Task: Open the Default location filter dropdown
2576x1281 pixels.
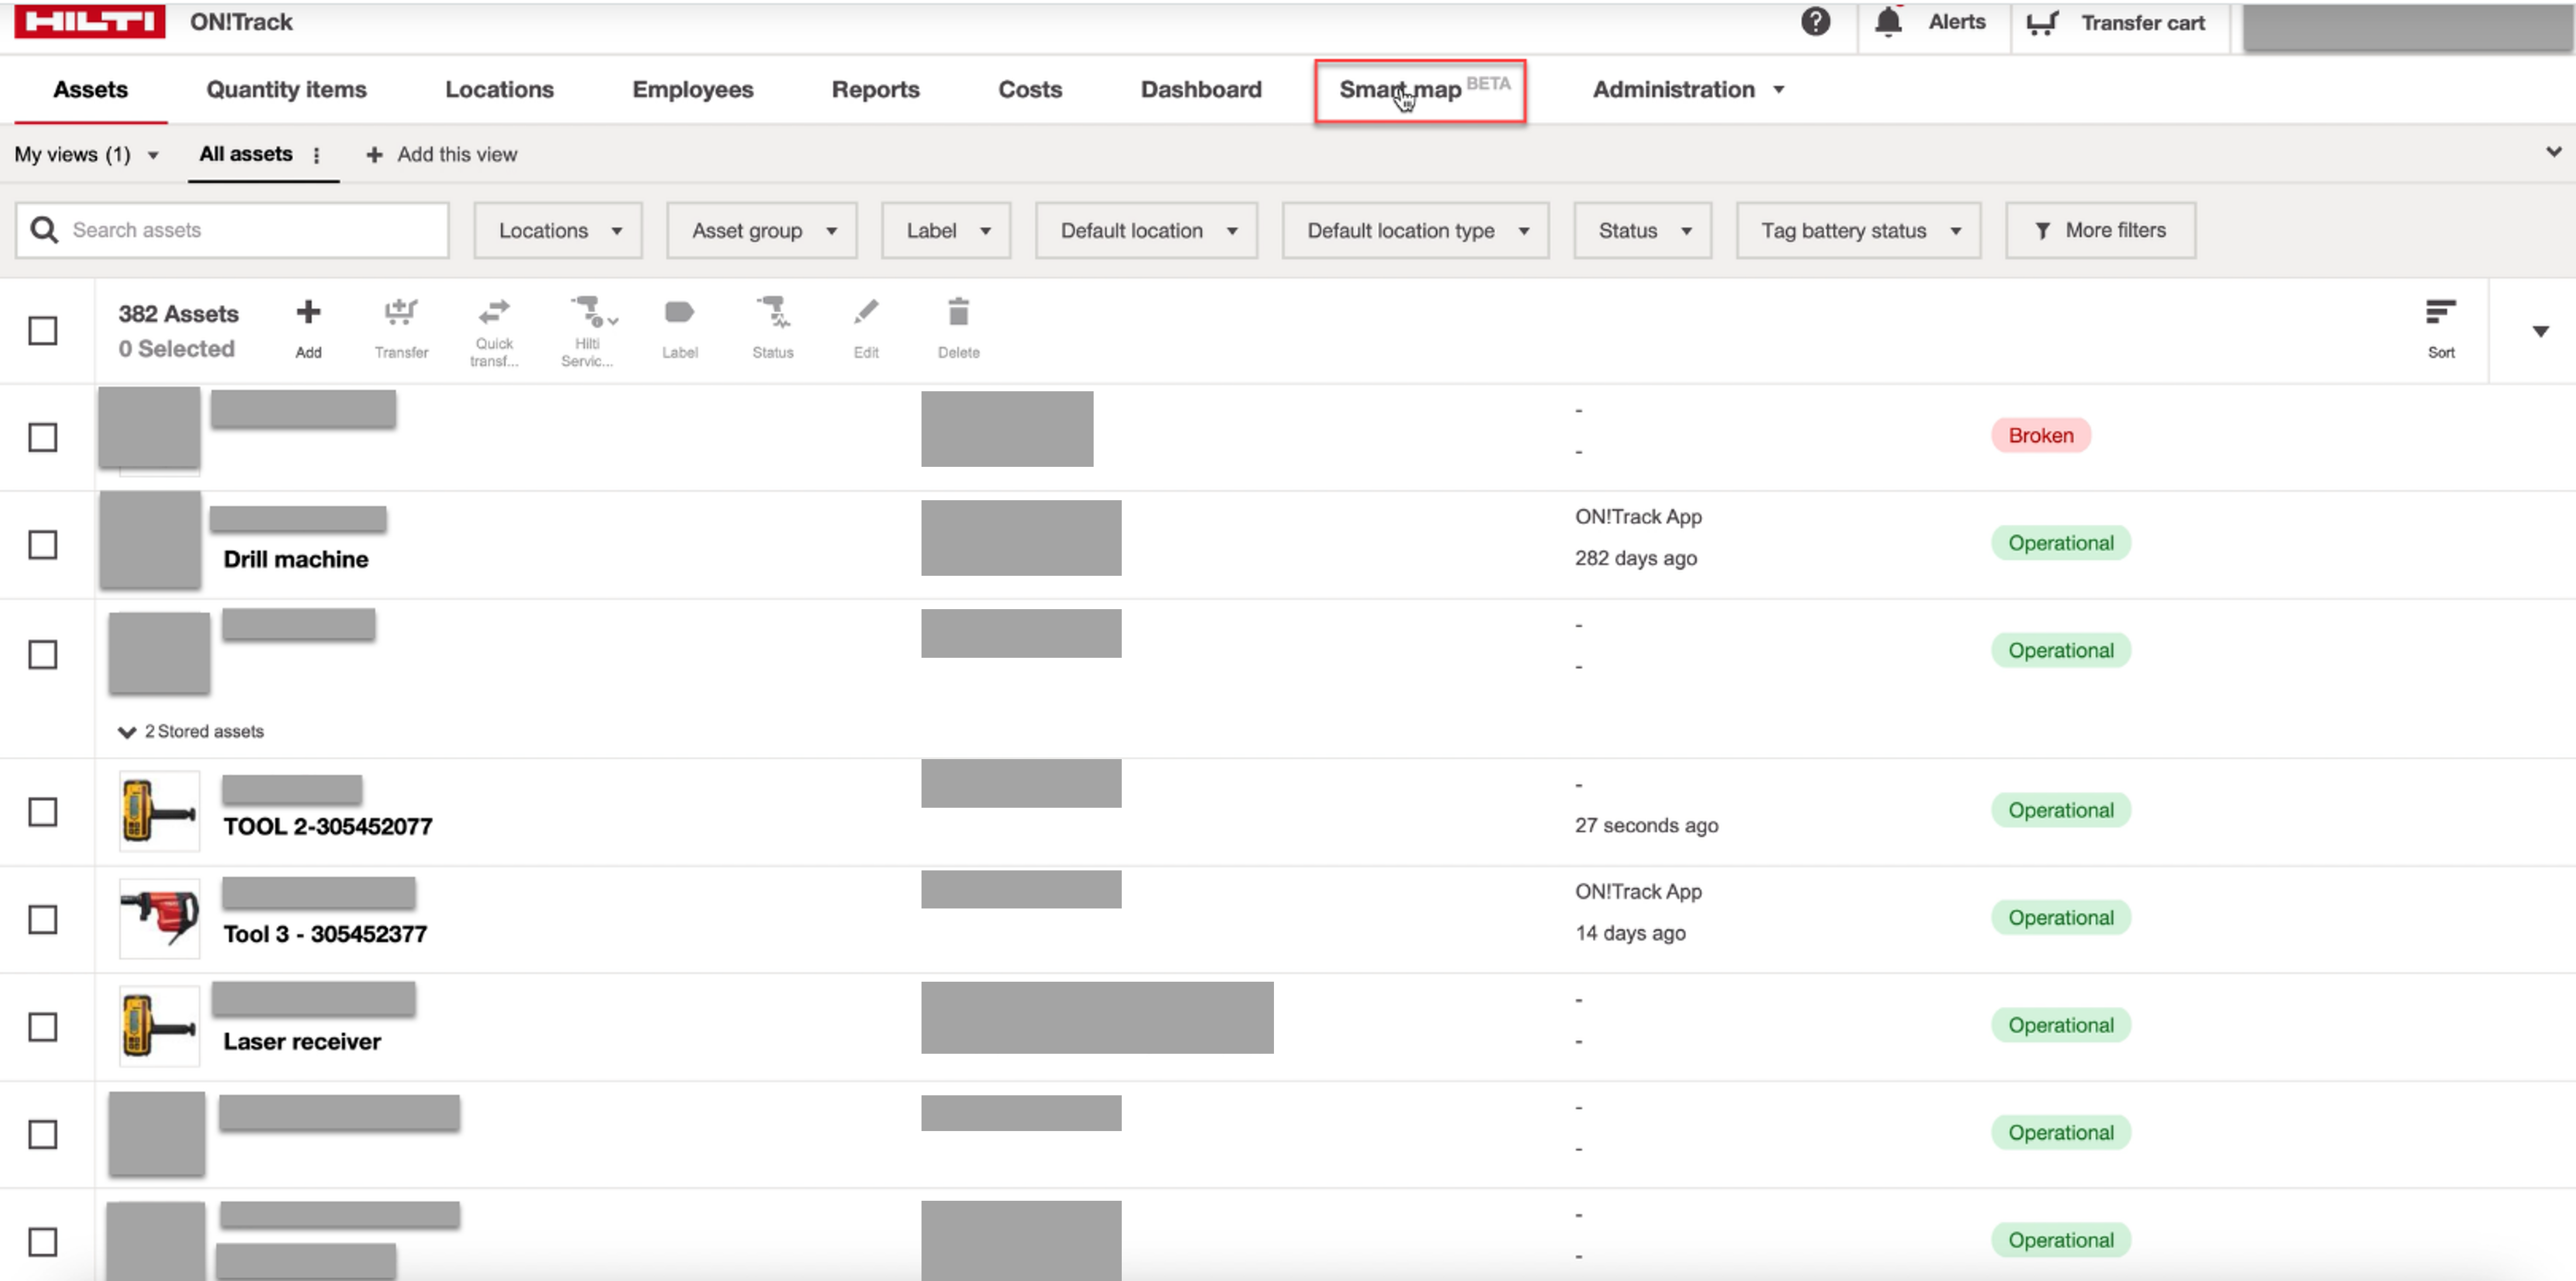Action: click(x=1146, y=230)
